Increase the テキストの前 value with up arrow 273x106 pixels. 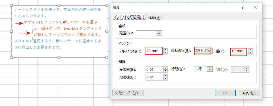coord(166,50)
